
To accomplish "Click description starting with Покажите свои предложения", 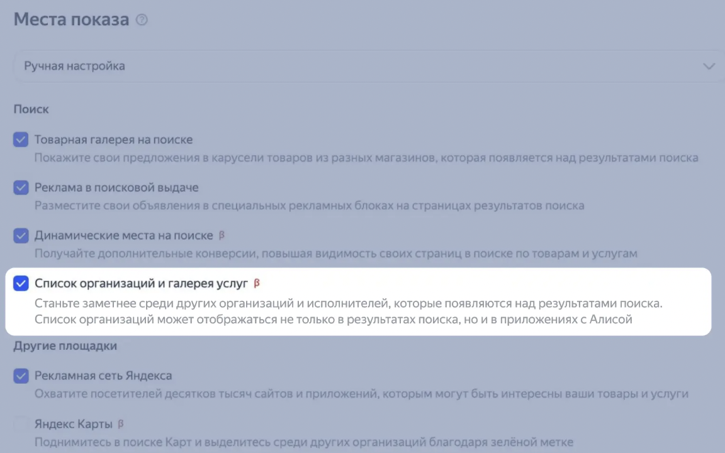I will (366, 158).
